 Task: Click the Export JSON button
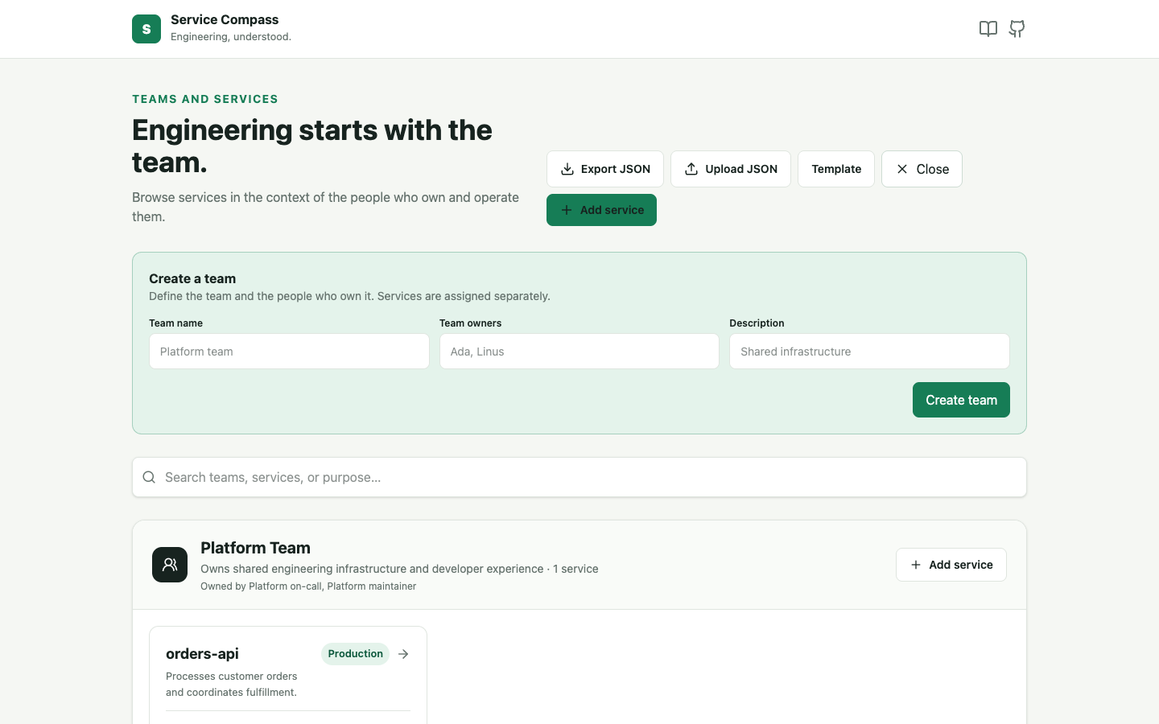[x=605, y=169]
